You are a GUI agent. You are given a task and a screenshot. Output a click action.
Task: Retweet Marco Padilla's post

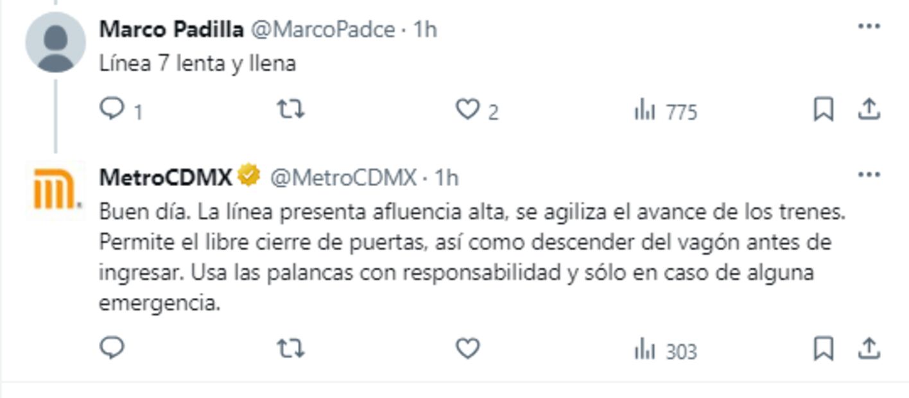(290, 110)
